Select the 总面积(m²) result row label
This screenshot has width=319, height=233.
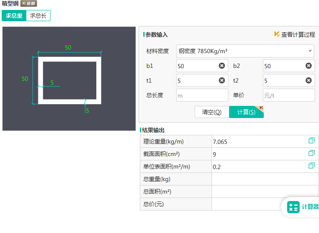157,192
